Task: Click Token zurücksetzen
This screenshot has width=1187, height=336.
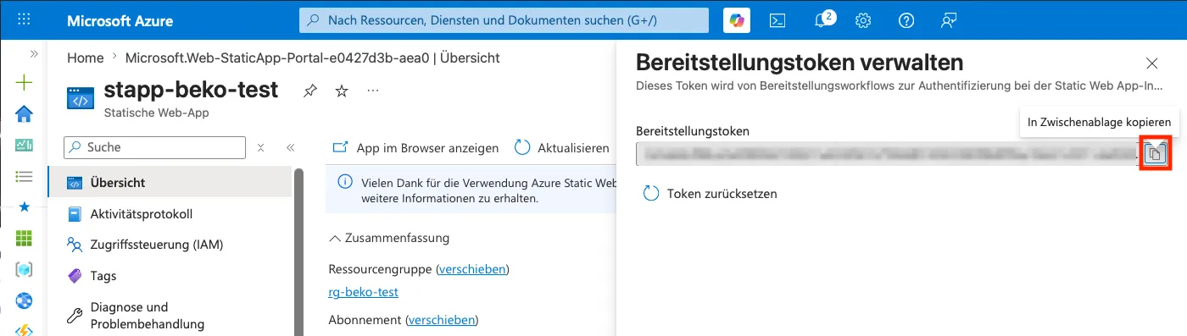Action: click(x=711, y=193)
